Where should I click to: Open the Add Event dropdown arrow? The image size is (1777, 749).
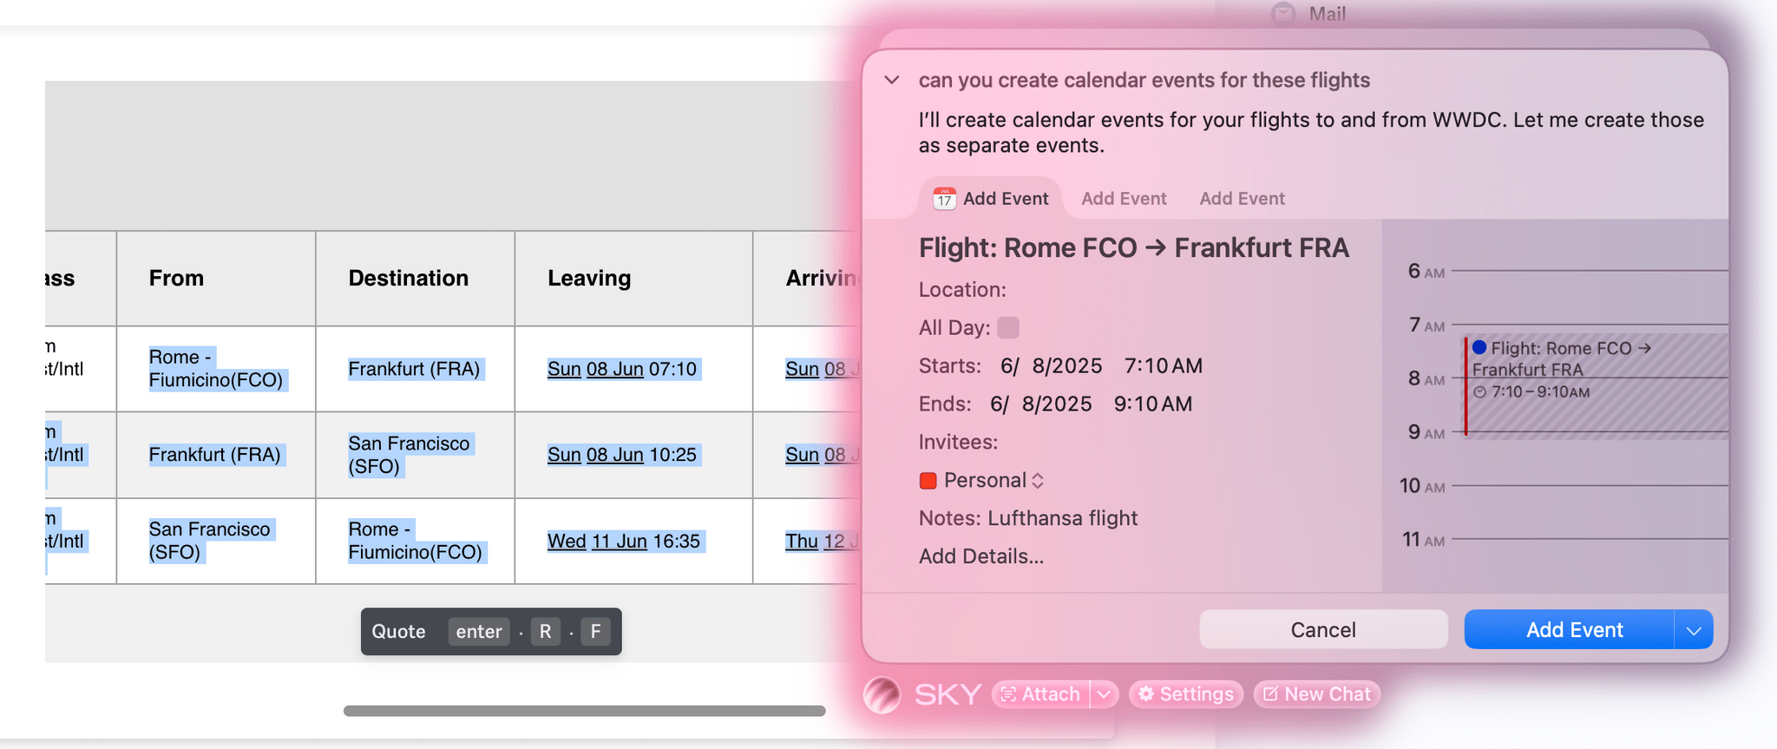1694,630
